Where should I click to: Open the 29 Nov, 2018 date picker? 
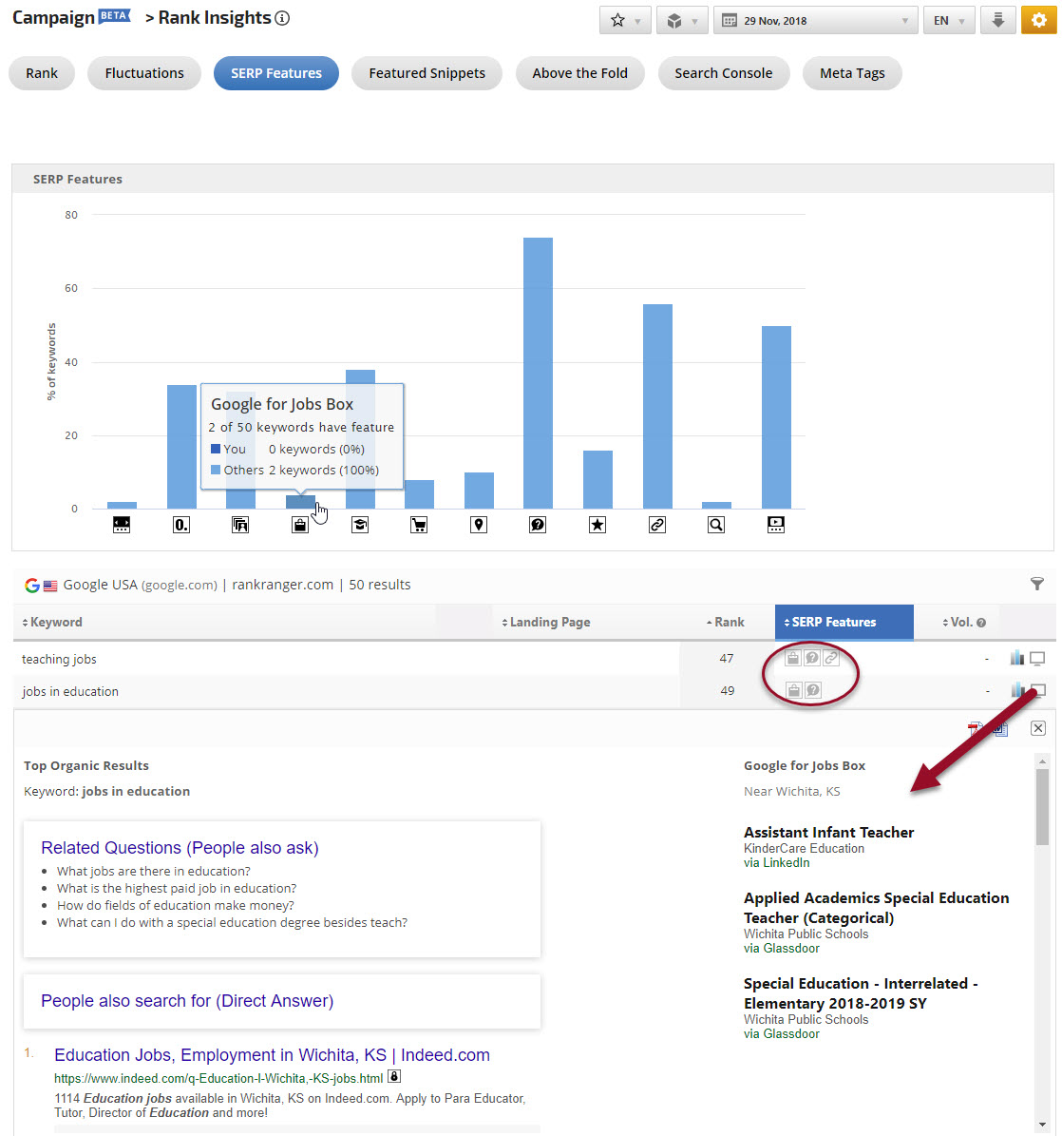pyautogui.click(x=815, y=20)
